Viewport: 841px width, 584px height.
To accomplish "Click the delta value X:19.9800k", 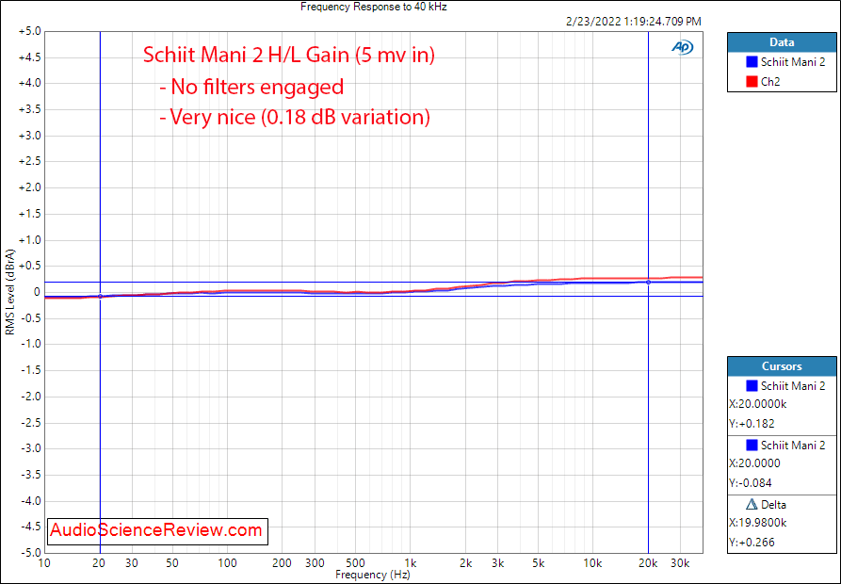I will tap(757, 523).
